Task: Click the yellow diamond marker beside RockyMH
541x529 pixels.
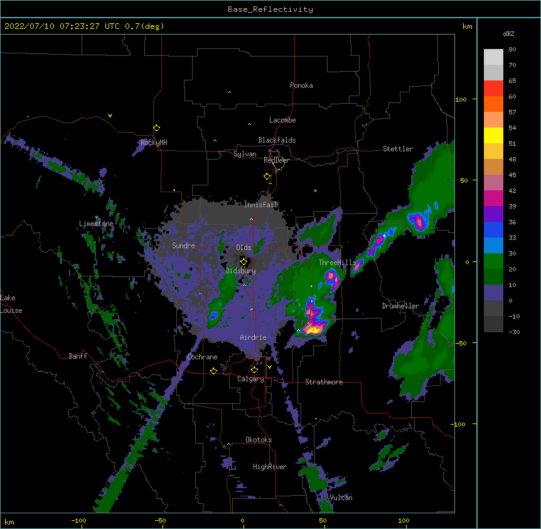Action: point(156,128)
